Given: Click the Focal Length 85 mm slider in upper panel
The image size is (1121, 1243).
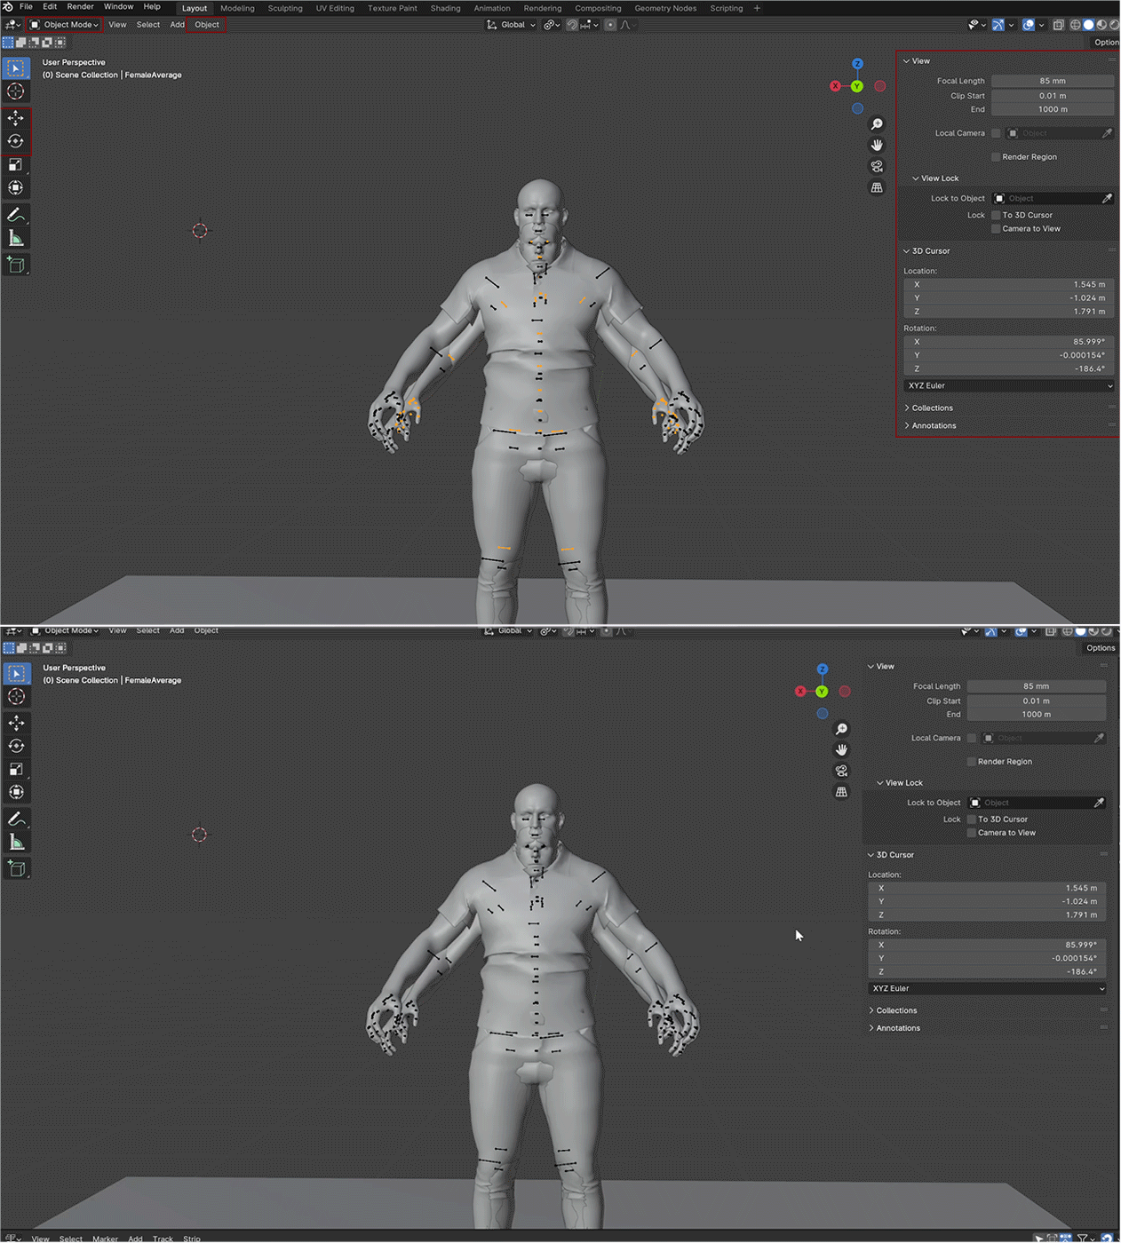Looking at the screenshot, I should point(1052,81).
